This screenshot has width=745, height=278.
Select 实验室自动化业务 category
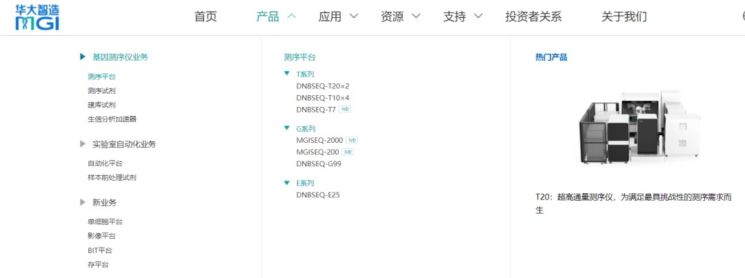tap(124, 144)
